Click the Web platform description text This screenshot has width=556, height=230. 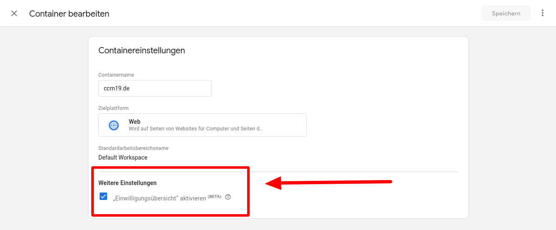[195, 129]
